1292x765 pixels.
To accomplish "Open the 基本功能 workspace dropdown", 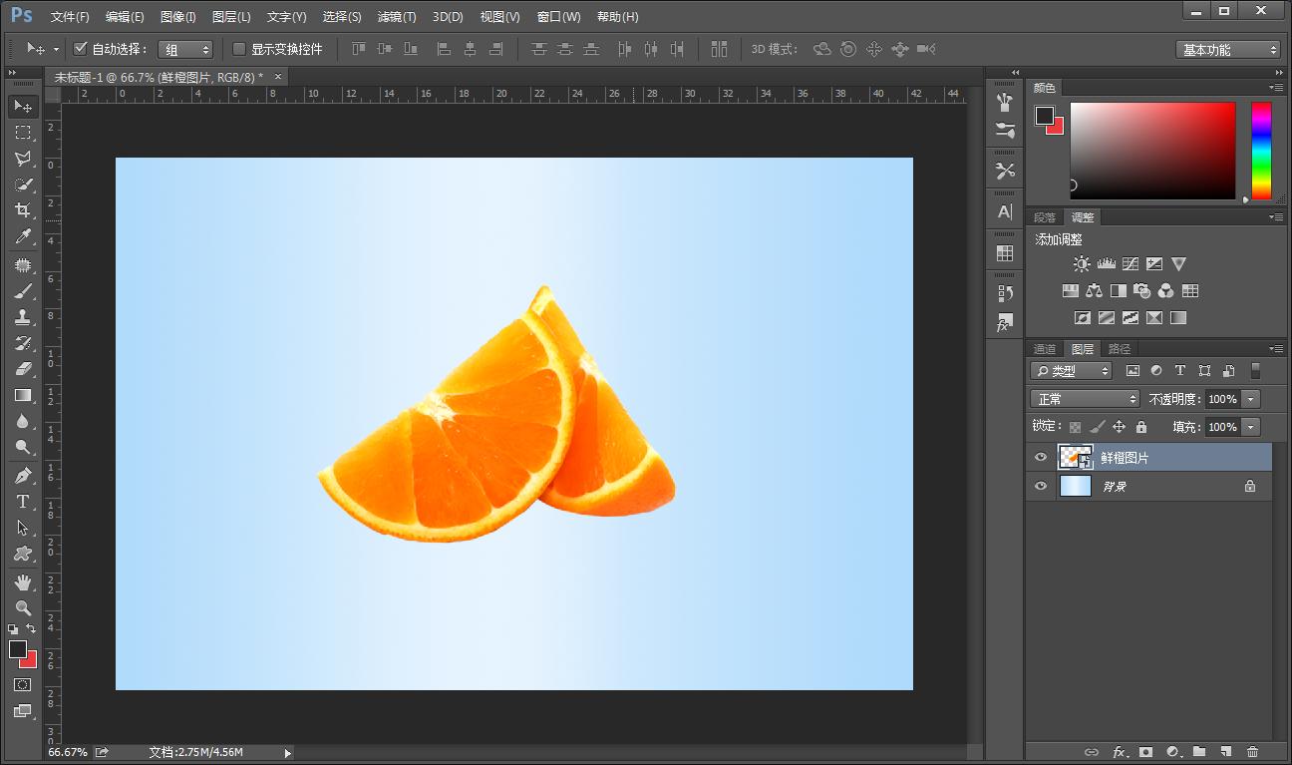I will click(1228, 50).
